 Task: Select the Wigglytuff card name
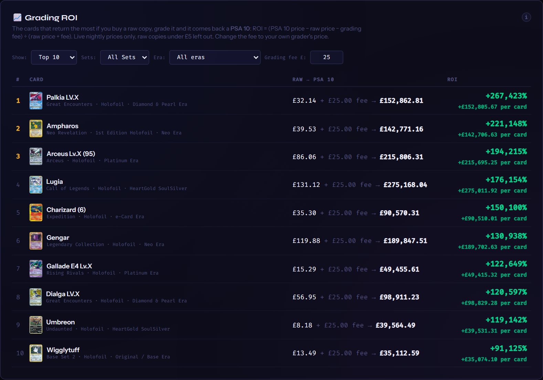coord(63,350)
